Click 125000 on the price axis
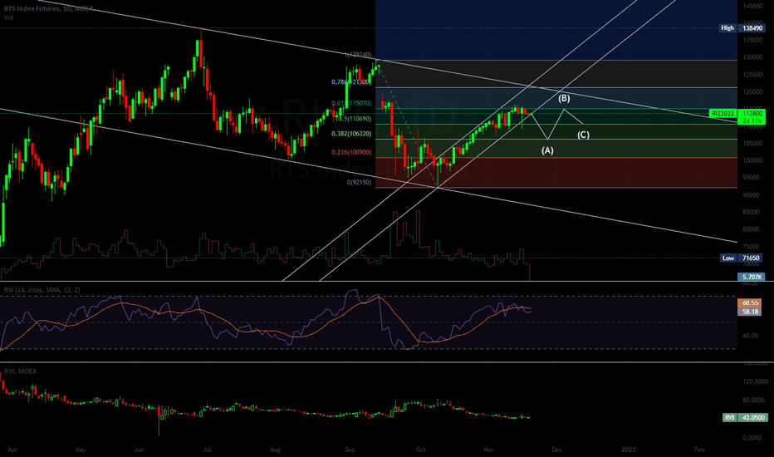The width and height of the screenshot is (774, 457). pos(752,75)
